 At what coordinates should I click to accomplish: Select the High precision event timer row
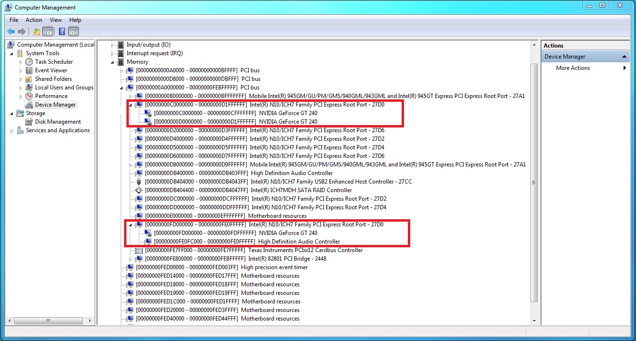222,267
